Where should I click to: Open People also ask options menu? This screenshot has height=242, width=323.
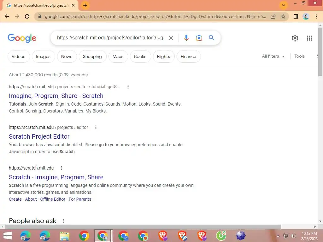(63, 221)
